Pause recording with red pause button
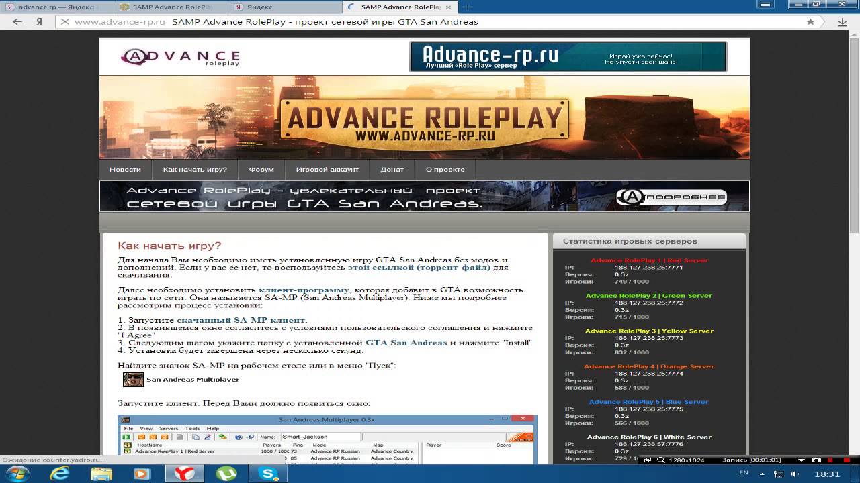Viewport: 860px width, 483px height. click(832, 460)
